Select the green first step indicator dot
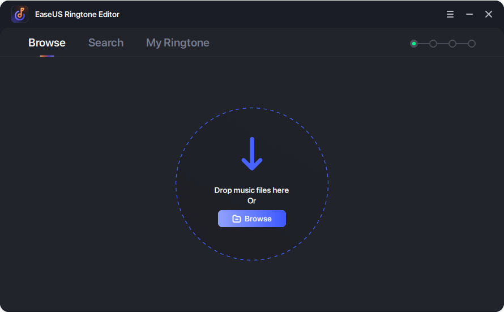 point(414,44)
